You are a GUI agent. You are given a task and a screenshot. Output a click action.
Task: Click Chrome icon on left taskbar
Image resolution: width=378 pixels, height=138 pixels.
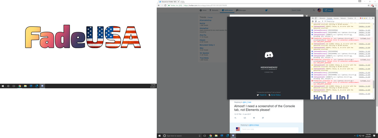click(20, 86)
